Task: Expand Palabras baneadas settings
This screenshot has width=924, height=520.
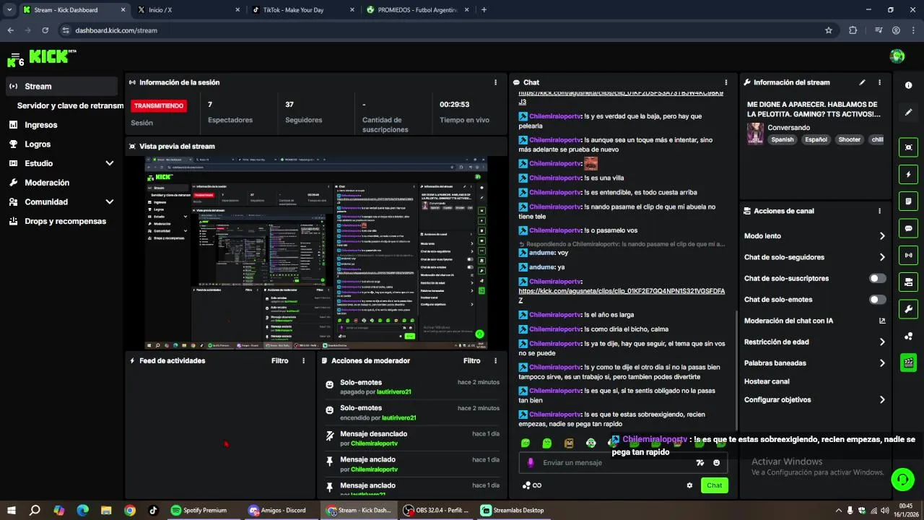Action: click(x=882, y=363)
